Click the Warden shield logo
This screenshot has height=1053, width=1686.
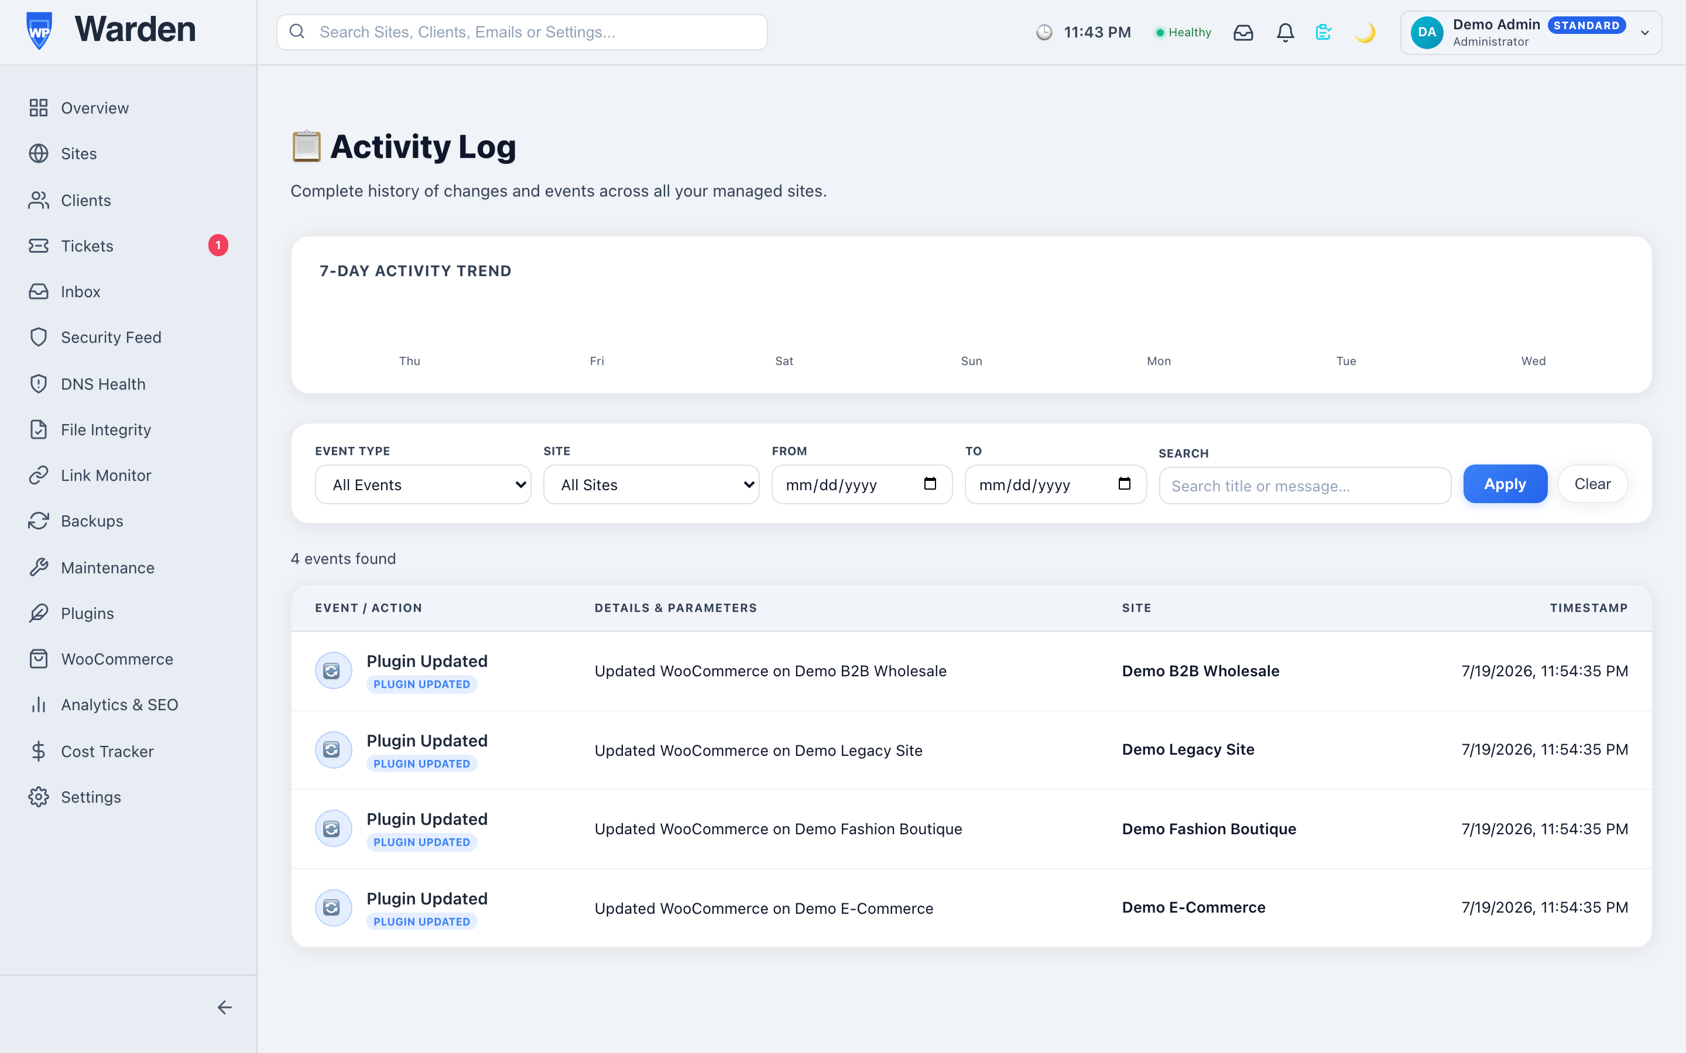click(39, 32)
